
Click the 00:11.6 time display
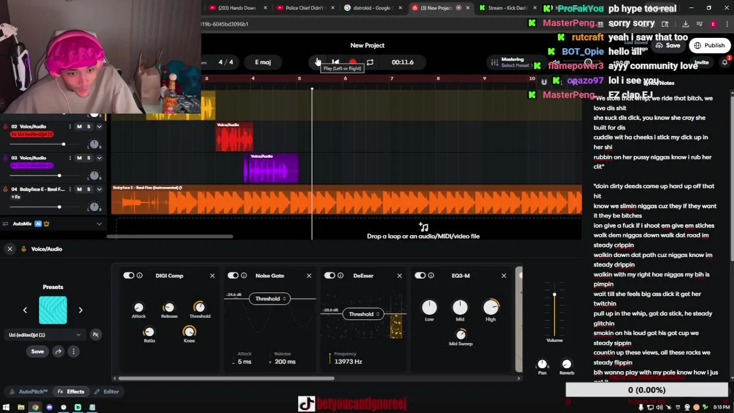coord(403,62)
